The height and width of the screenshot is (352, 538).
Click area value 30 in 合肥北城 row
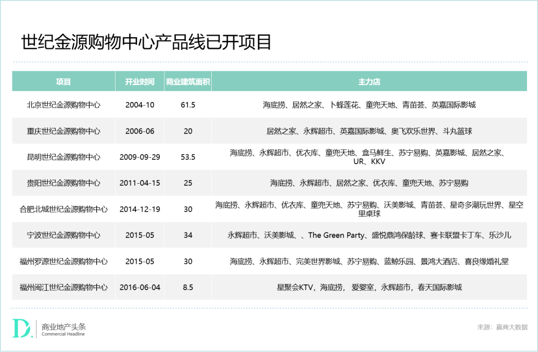[x=188, y=209]
